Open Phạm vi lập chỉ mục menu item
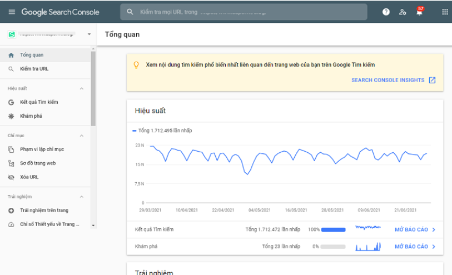This screenshot has width=452, height=275. [x=45, y=149]
